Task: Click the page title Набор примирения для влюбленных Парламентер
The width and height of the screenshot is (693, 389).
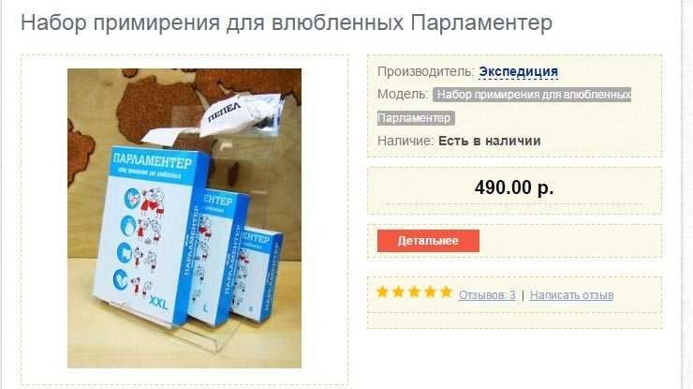Action: coord(287,22)
